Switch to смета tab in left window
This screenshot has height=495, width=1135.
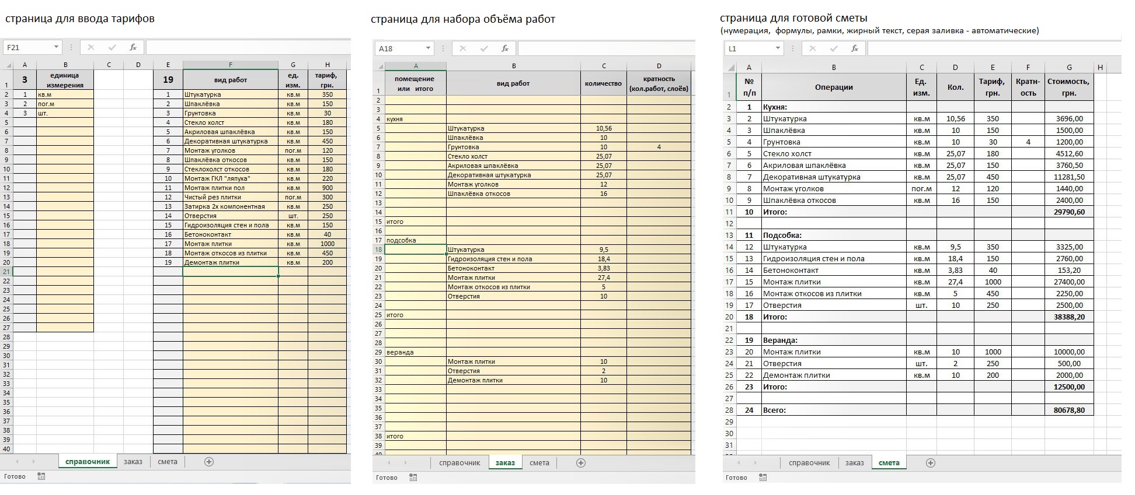coord(168,462)
